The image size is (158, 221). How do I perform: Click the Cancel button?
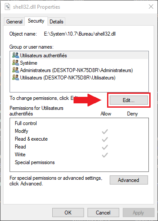[x=103, y=213]
